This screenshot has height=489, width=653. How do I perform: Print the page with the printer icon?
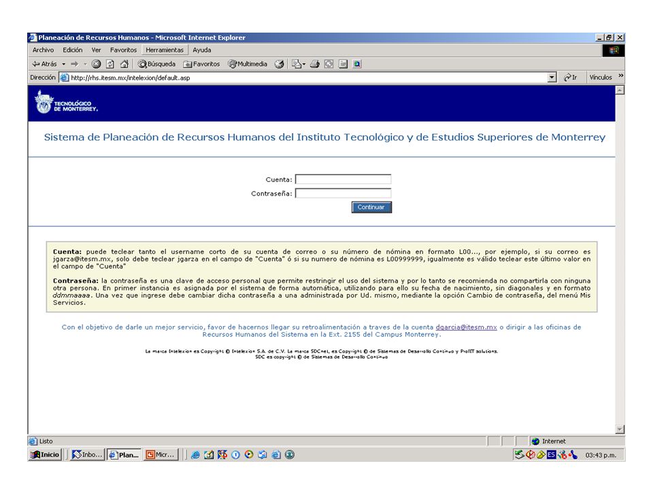point(315,64)
